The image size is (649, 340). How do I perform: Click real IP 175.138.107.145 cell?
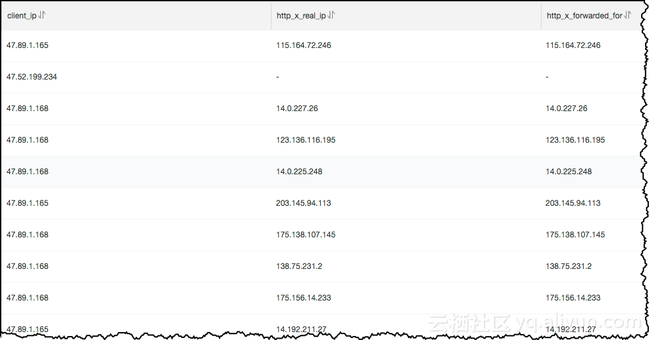[x=306, y=235]
